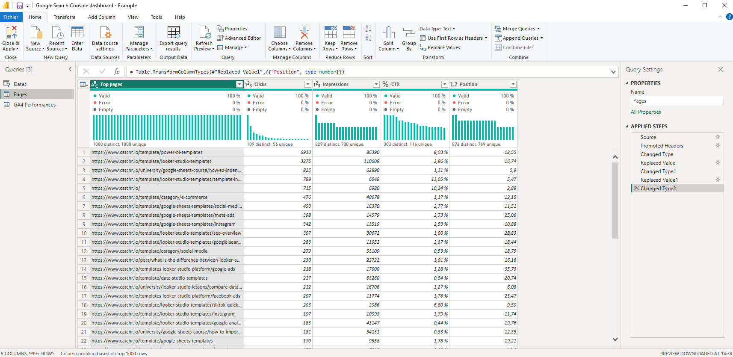Click Use First Row as Headers
The width and height of the screenshot is (733, 357).
[x=453, y=38]
